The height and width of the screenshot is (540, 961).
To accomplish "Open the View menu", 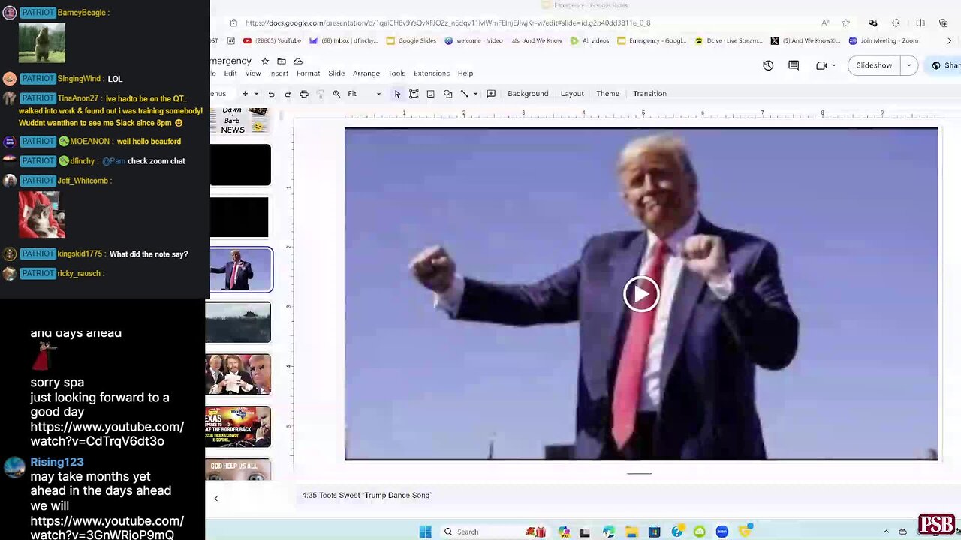I will point(253,73).
